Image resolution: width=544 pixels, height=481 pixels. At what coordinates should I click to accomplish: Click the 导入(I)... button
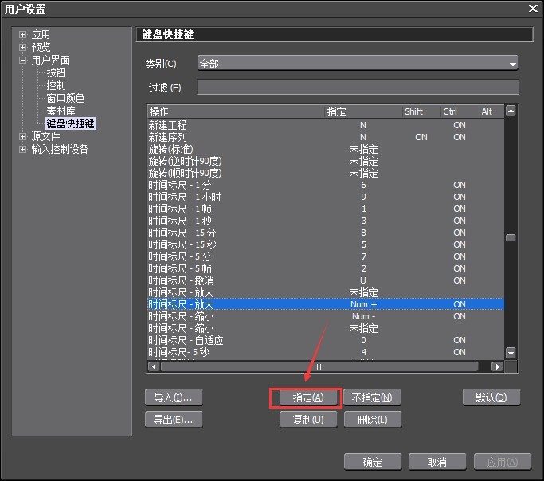tap(173, 397)
